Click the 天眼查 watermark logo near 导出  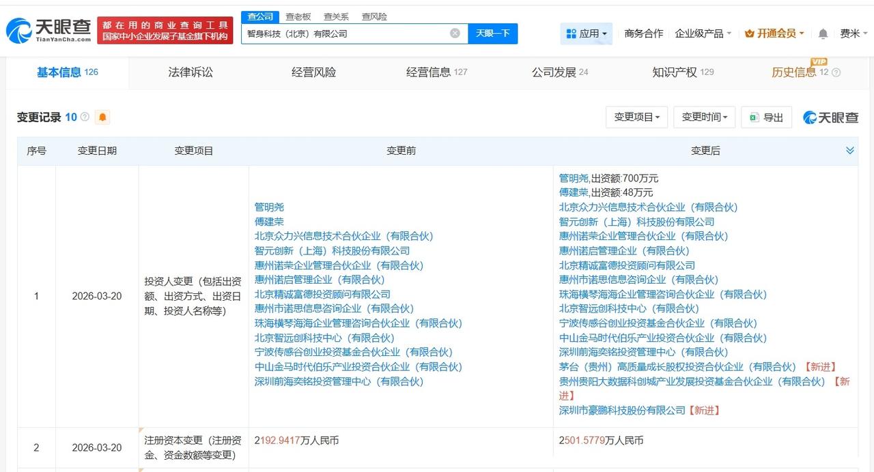pyautogui.click(x=830, y=117)
